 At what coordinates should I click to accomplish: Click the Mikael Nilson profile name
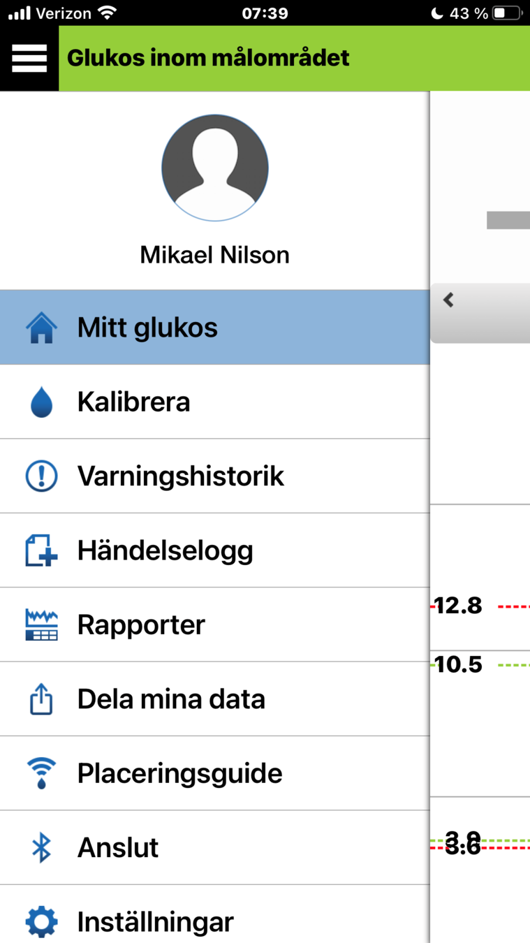[x=215, y=255]
